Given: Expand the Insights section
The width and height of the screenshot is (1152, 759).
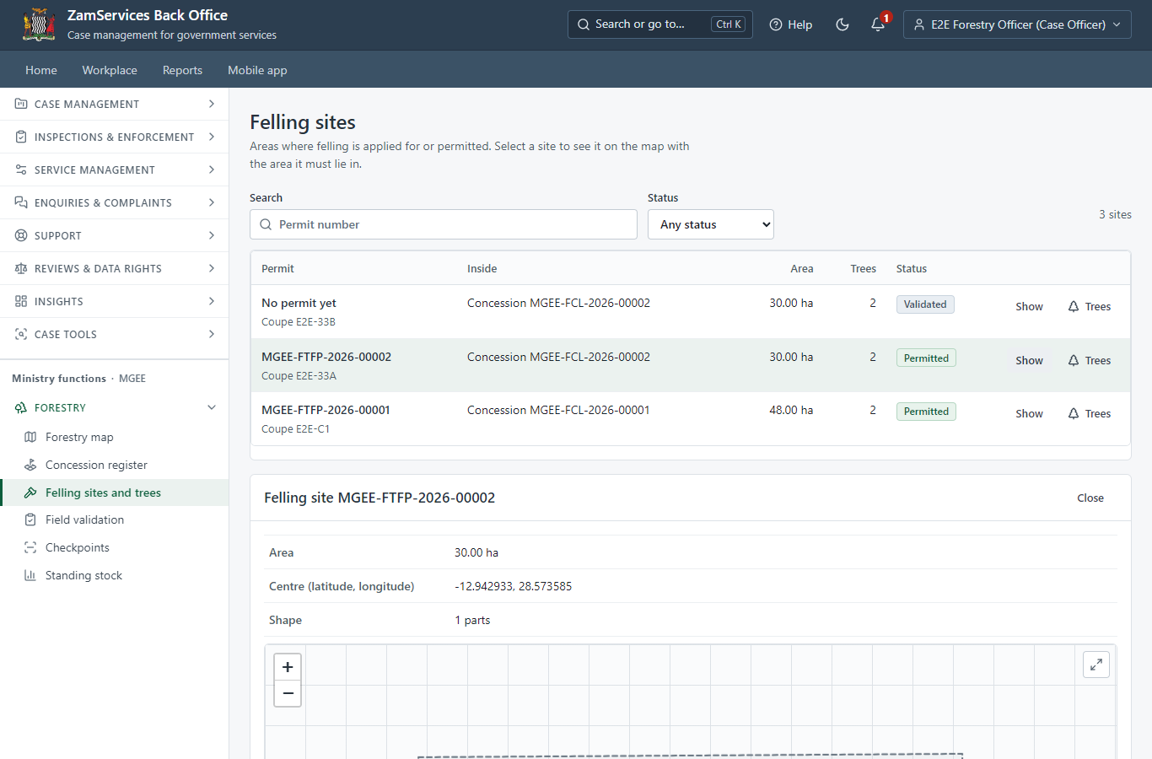Looking at the screenshot, I should pos(115,301).
